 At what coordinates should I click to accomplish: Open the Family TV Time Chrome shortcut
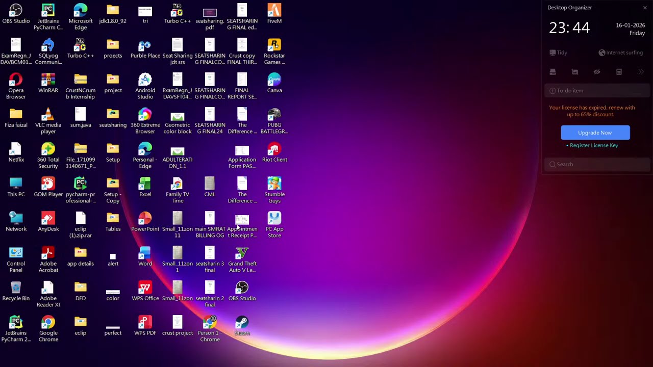(x=178, y=190)
